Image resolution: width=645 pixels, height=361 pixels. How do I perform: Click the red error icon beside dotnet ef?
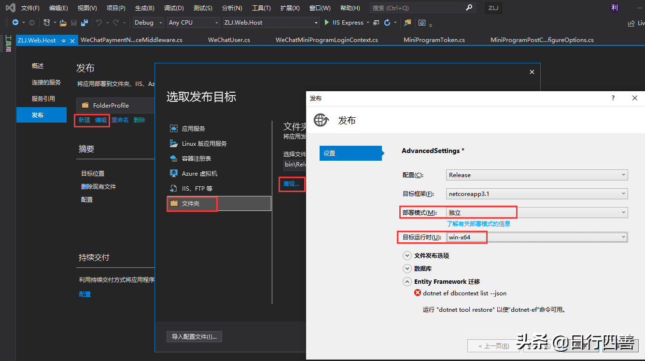pyautogui.click(x=418, y=292)
